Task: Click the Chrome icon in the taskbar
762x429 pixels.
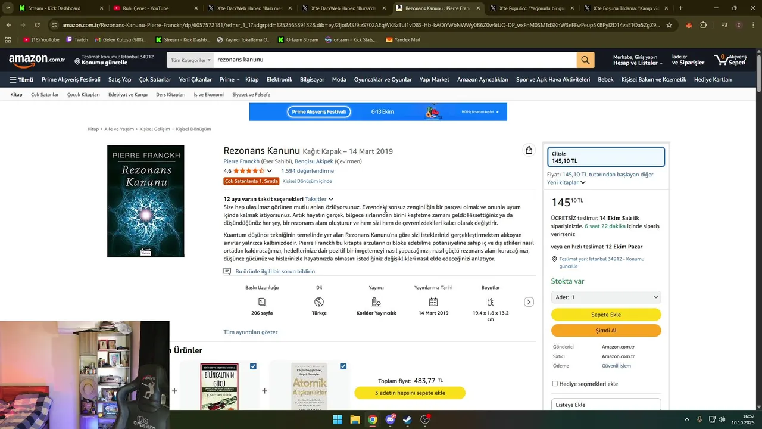Action: (372, 419)
